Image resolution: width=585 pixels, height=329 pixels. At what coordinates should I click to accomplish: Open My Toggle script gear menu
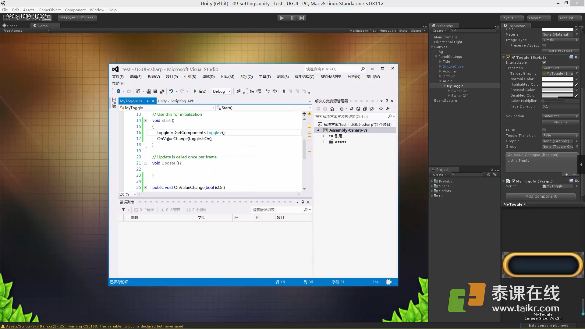pos(576,181)
